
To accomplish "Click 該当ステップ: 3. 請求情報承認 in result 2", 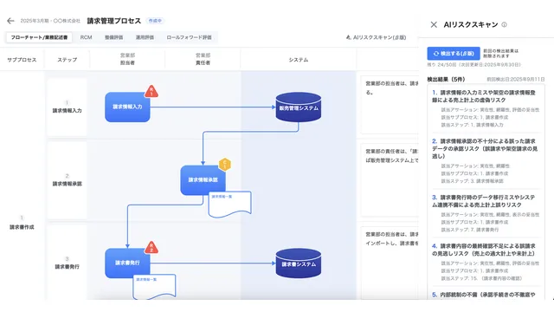I will 472,181.
